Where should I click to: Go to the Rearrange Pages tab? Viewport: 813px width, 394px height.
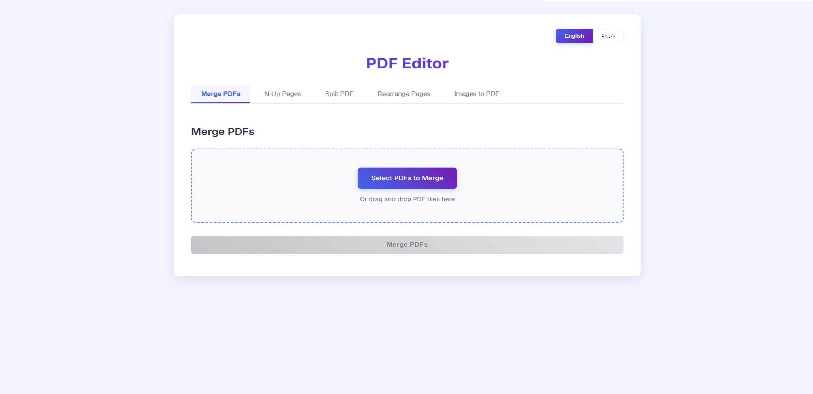(404, 94)
